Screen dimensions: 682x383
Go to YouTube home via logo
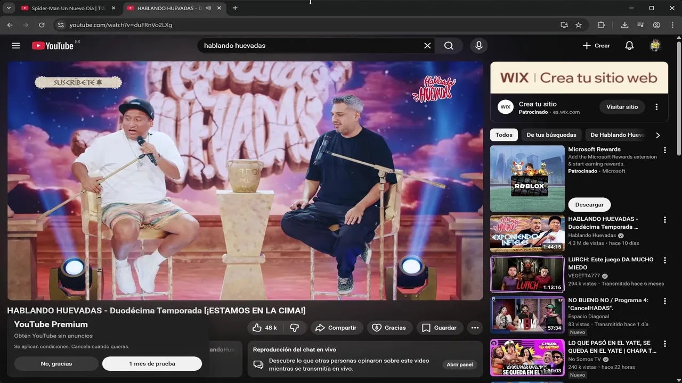pyautogui.click(x=52, y=46)
